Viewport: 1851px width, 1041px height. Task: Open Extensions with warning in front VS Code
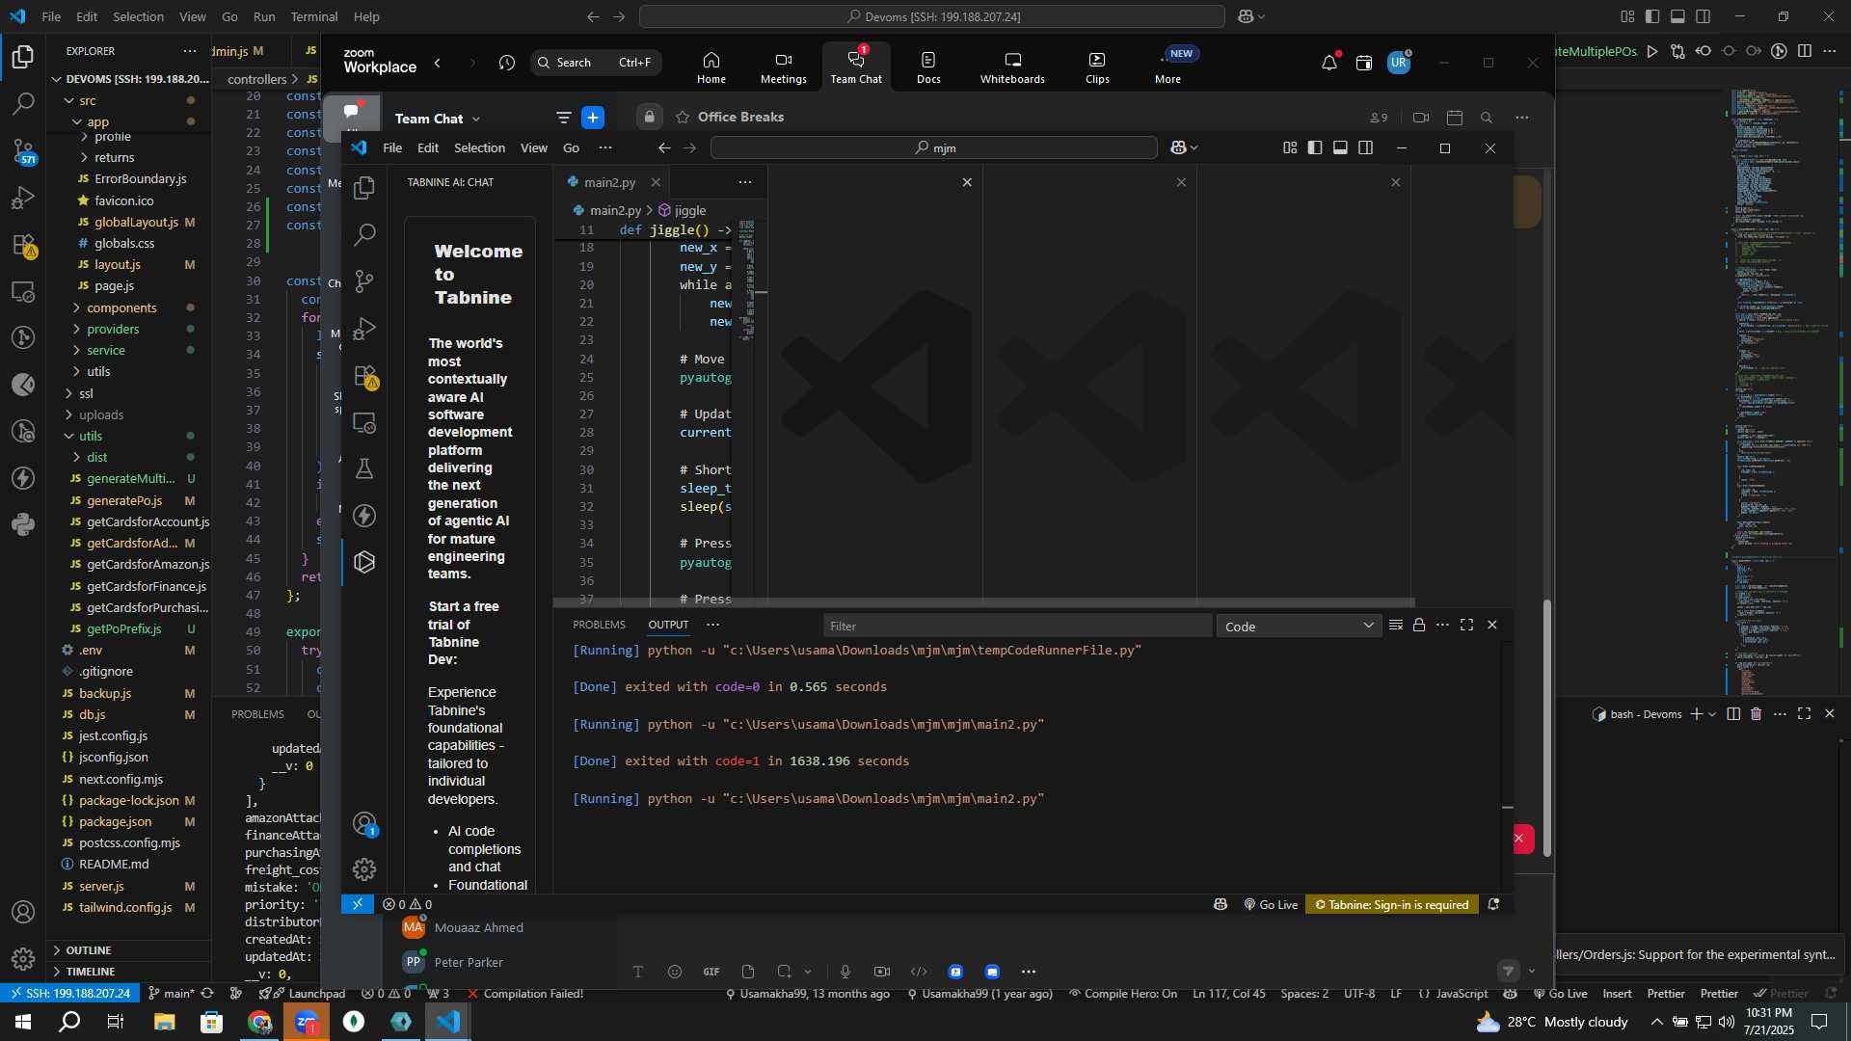364,376
